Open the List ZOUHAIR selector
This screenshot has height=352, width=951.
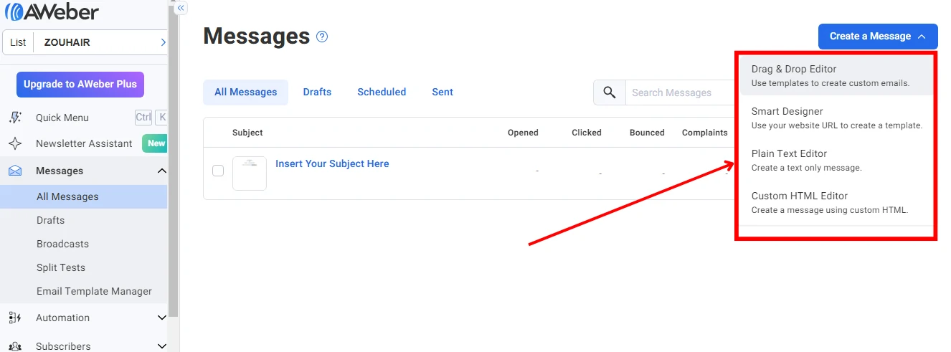click(x=85, y=42)
